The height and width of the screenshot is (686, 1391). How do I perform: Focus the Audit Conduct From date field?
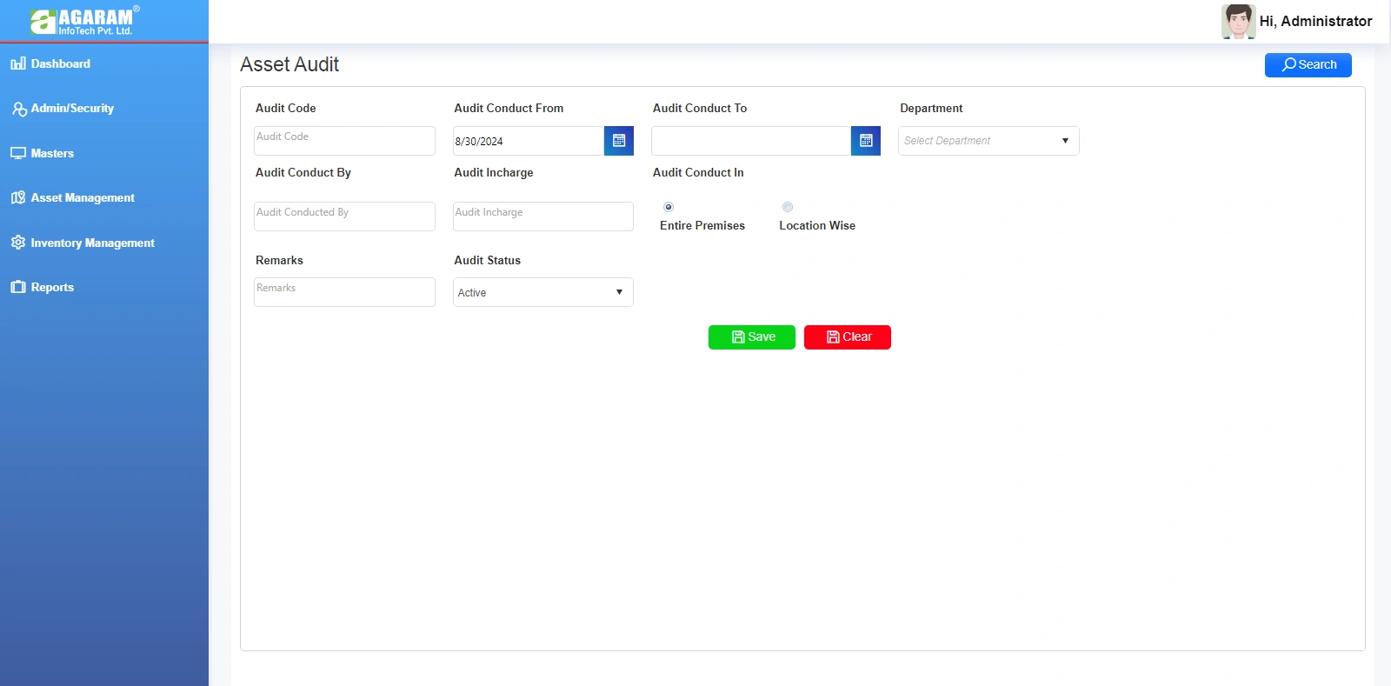coord(529,141)
